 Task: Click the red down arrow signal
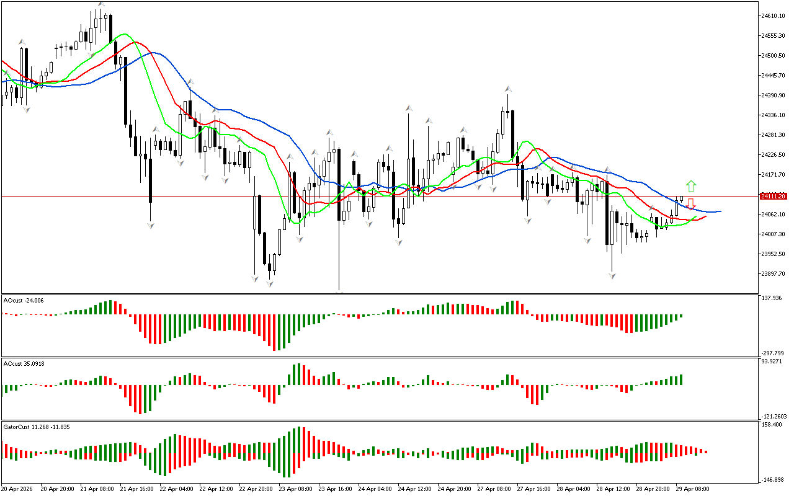point(691,203)
